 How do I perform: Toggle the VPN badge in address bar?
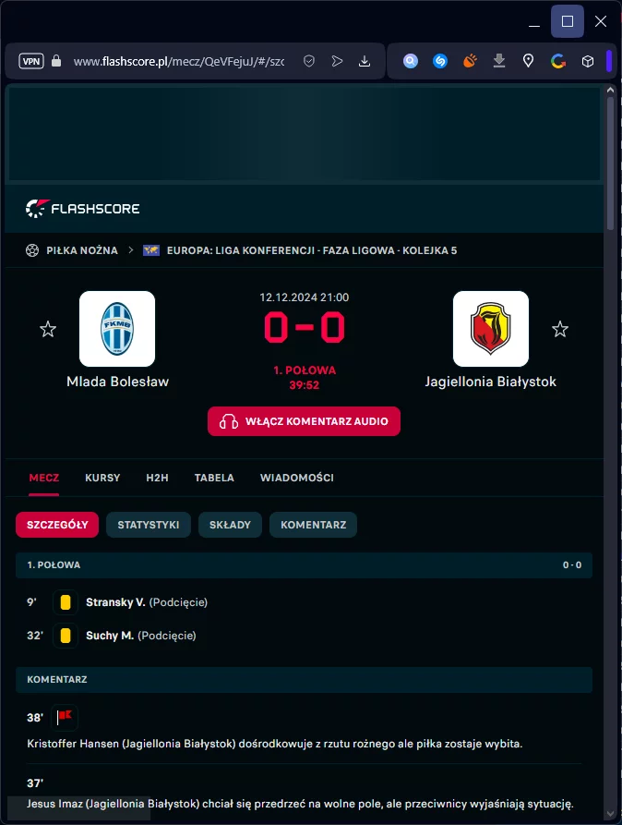point(31,61)
